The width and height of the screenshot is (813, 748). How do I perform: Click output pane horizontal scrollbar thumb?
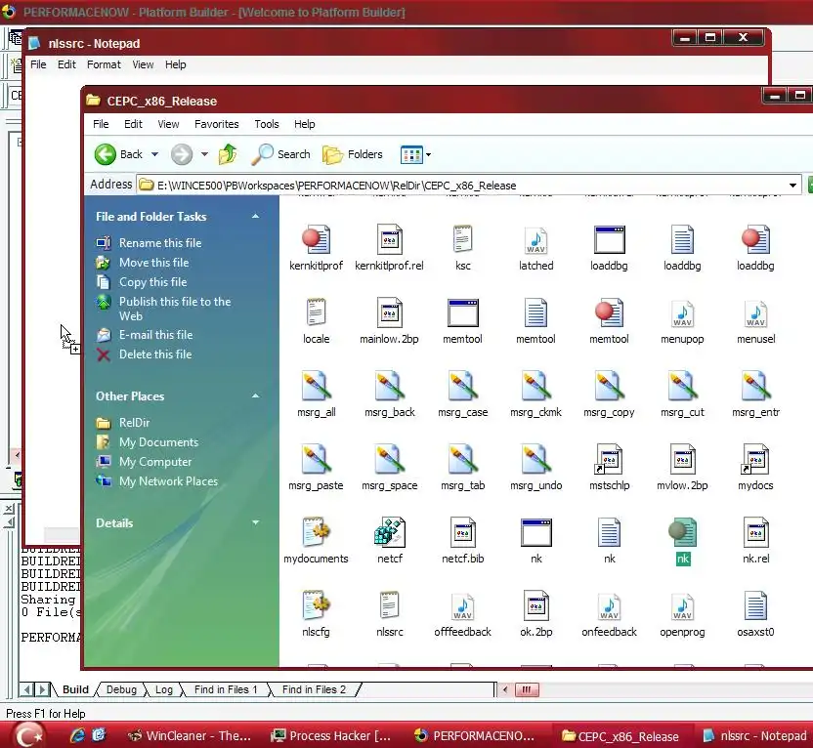527,689
